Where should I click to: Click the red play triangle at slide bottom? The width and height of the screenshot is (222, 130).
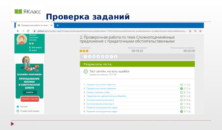(x=12, y=124)
